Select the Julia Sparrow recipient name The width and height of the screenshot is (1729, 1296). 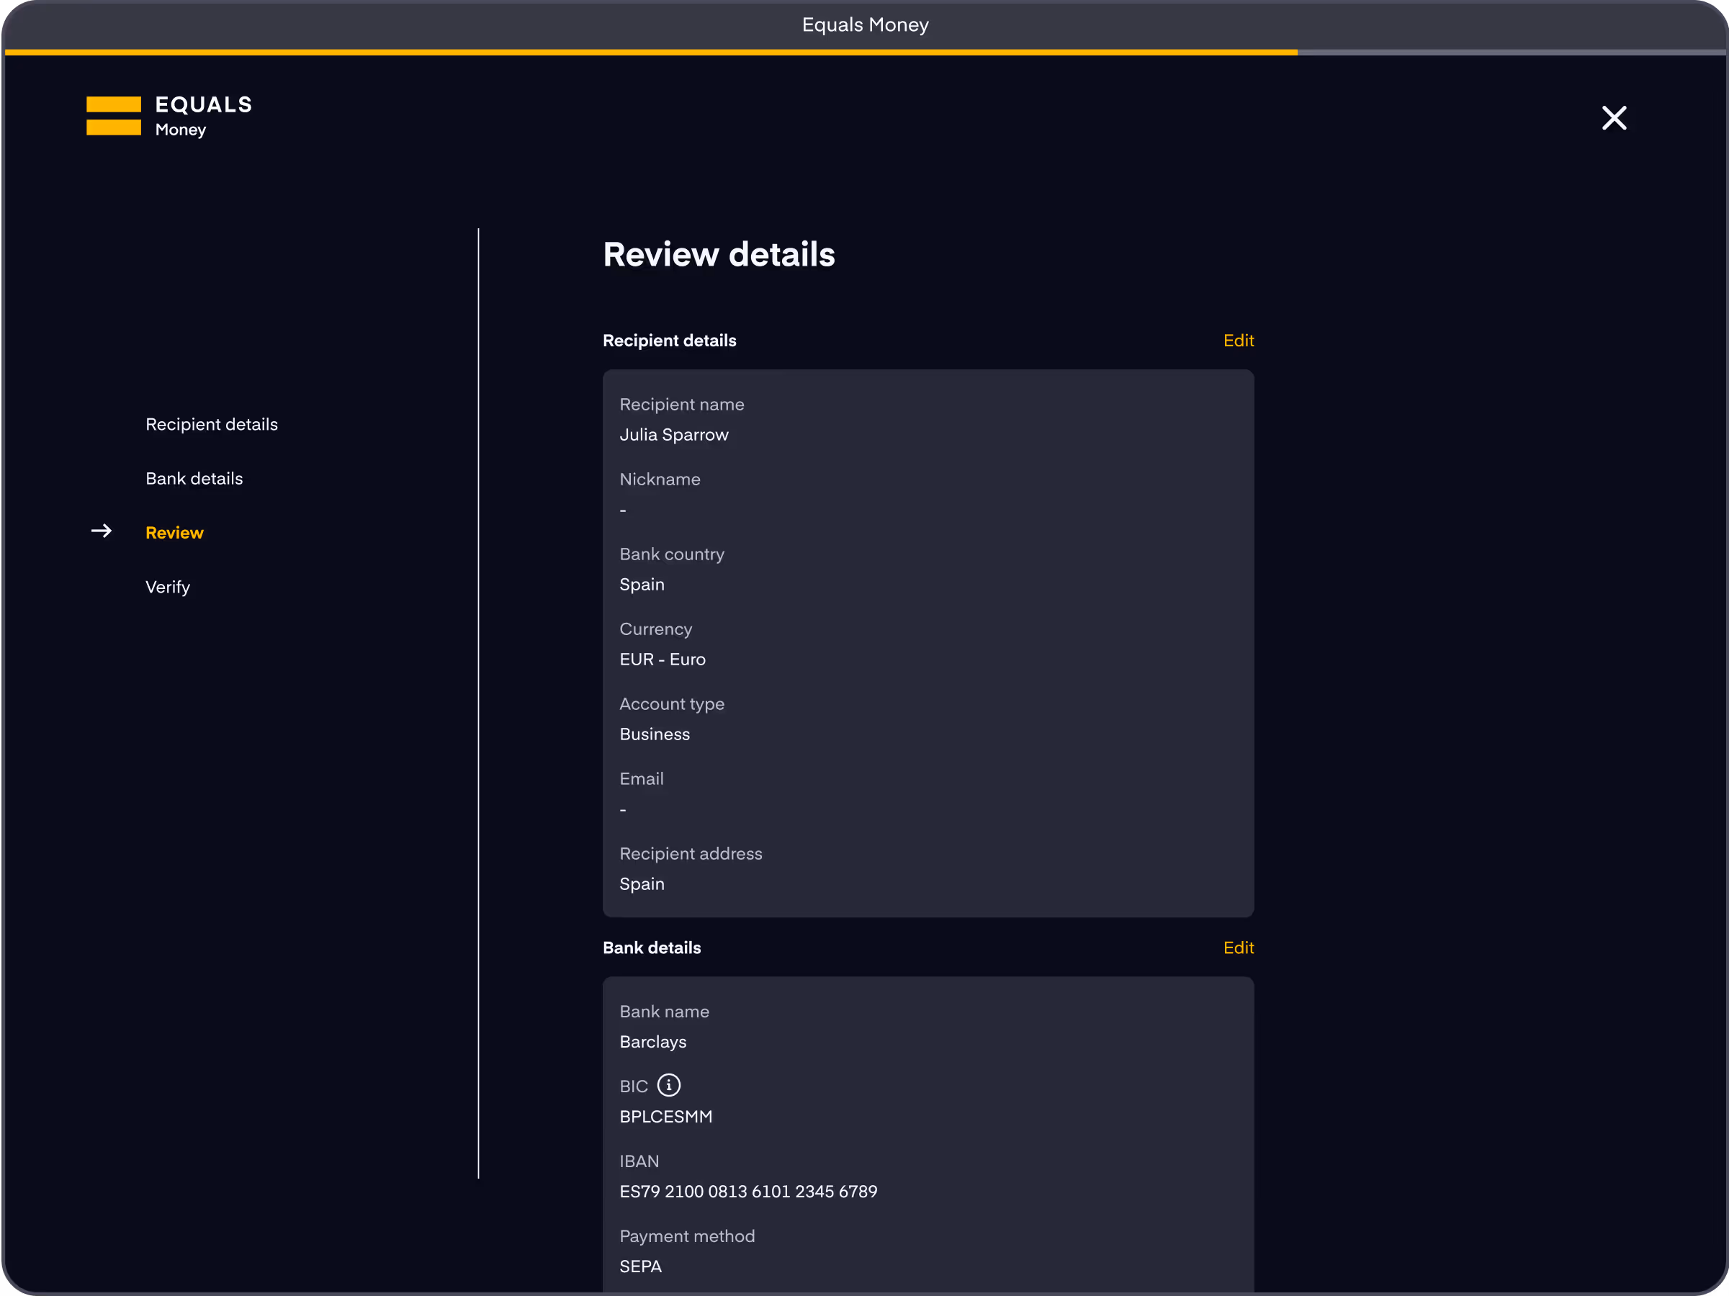click(673, 435)
